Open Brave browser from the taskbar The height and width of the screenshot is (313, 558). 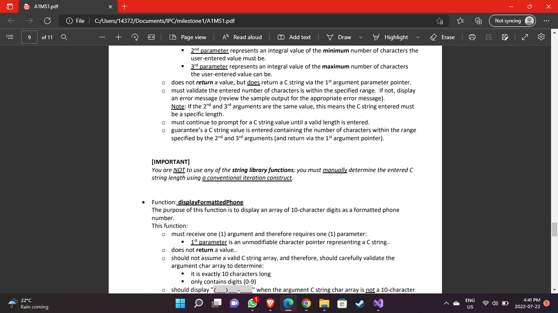(270, 303)
